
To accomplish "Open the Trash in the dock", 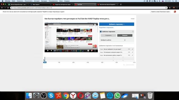I will point(150,96).
